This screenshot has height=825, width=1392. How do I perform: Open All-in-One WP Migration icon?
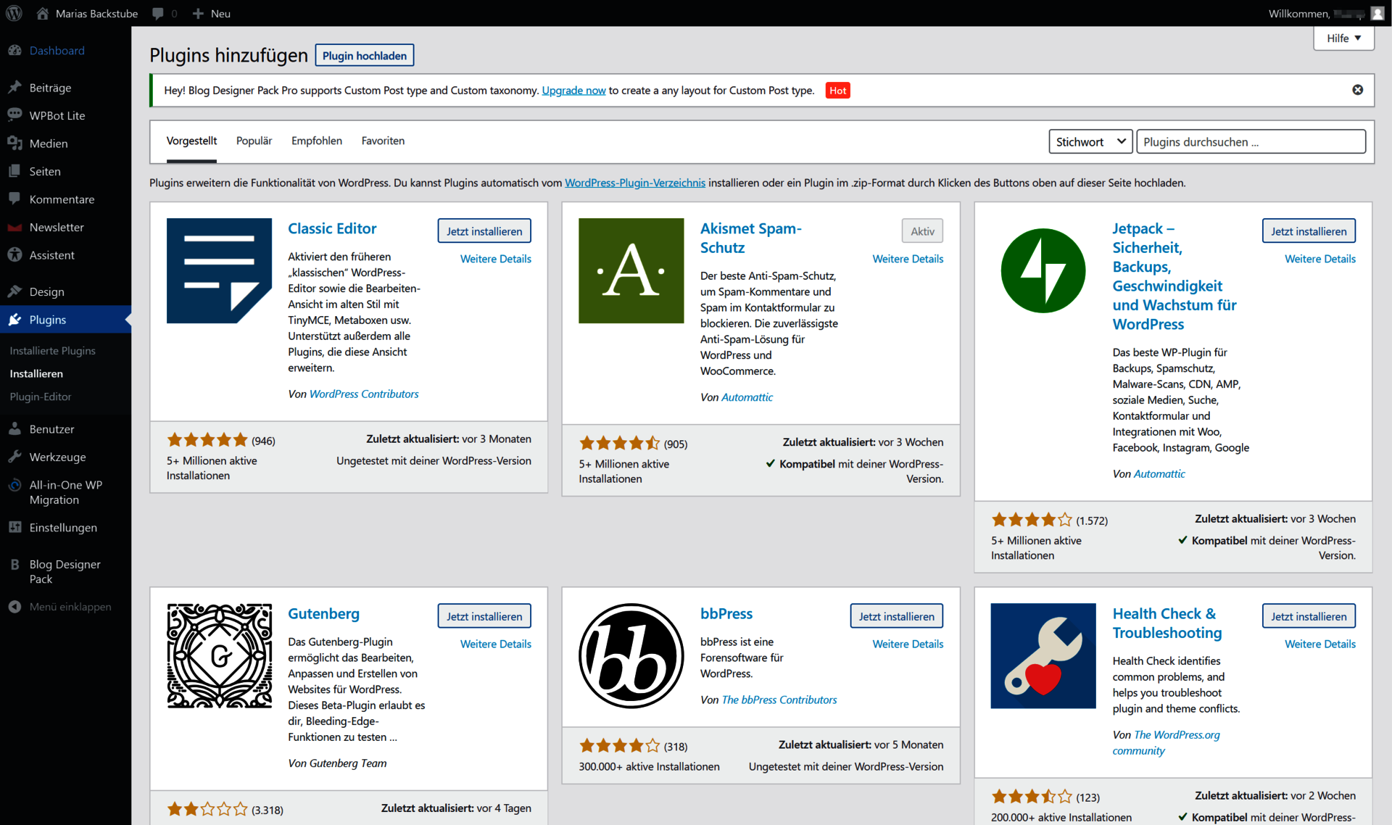click(x=14, y=485)
